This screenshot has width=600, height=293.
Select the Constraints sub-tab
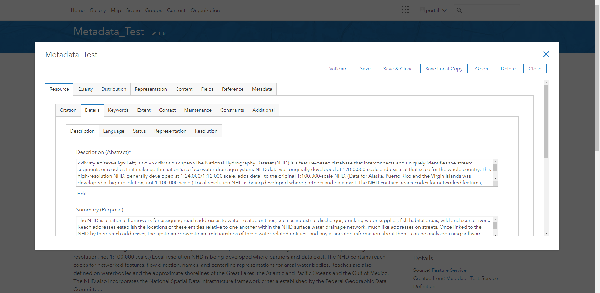click(x=232, y=110)
